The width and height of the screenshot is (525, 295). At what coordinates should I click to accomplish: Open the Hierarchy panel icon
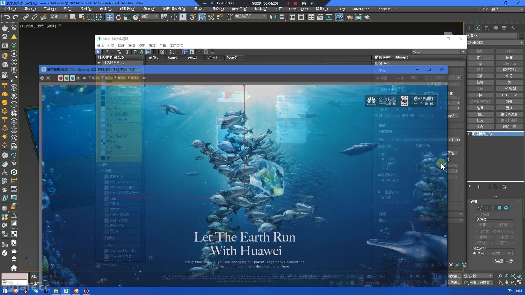point(487,28)
